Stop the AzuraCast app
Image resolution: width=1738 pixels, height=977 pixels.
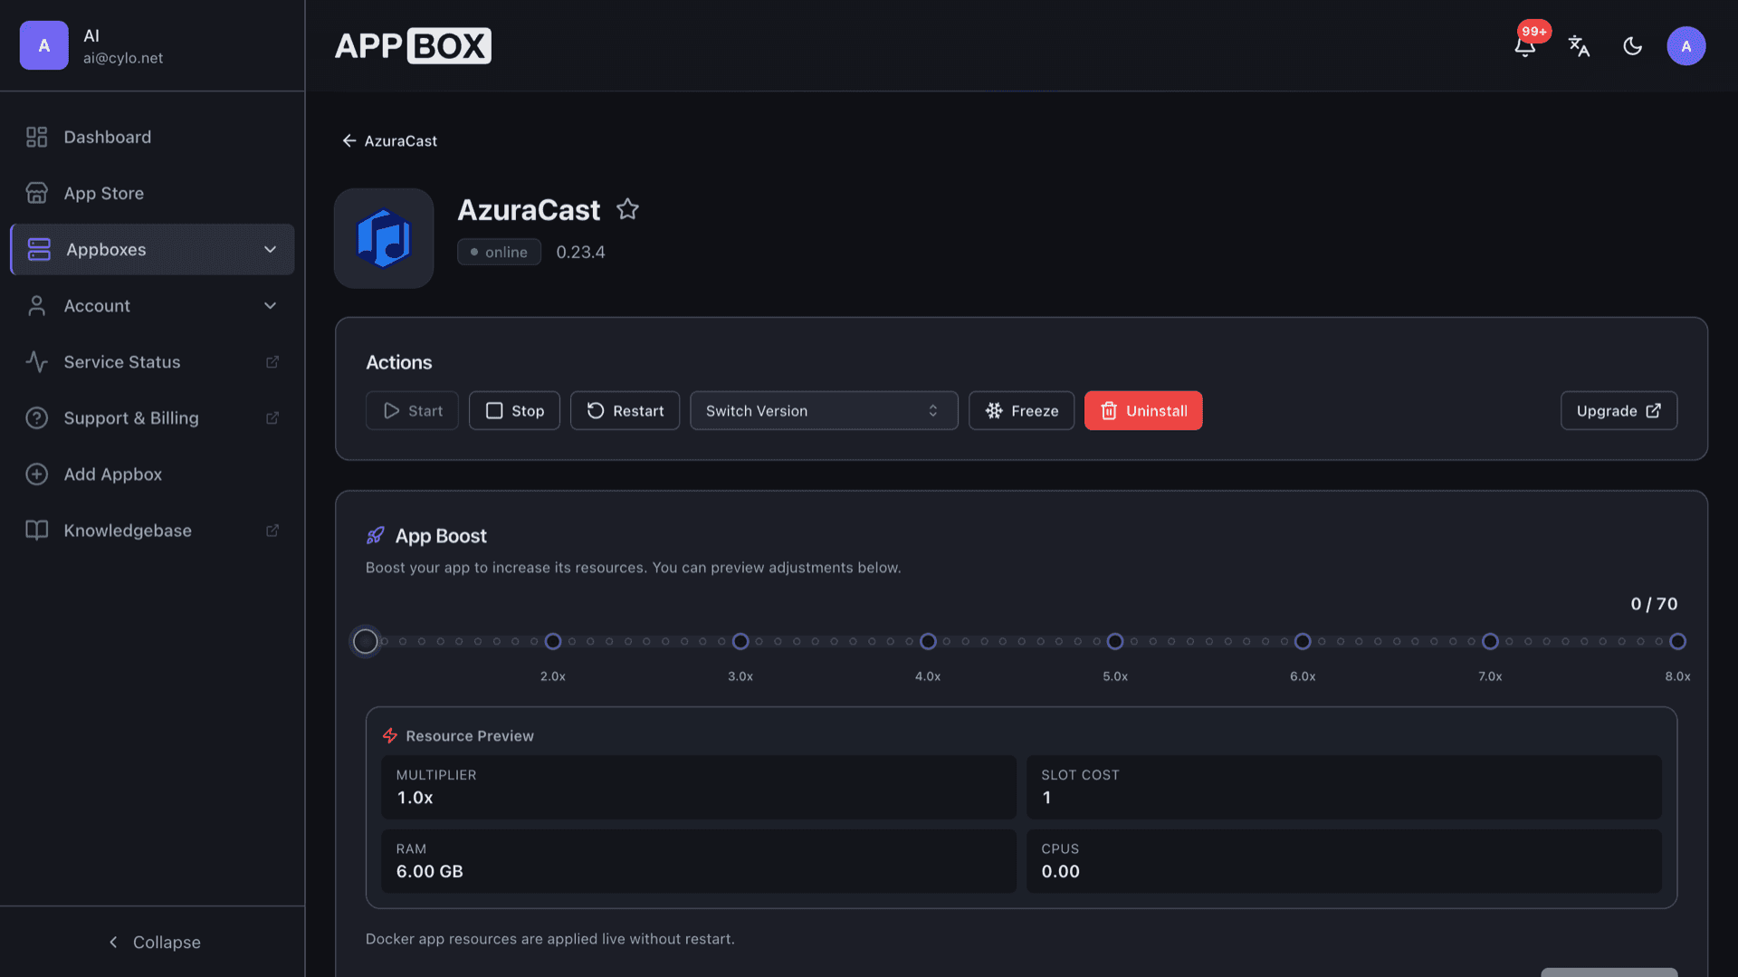514,410
